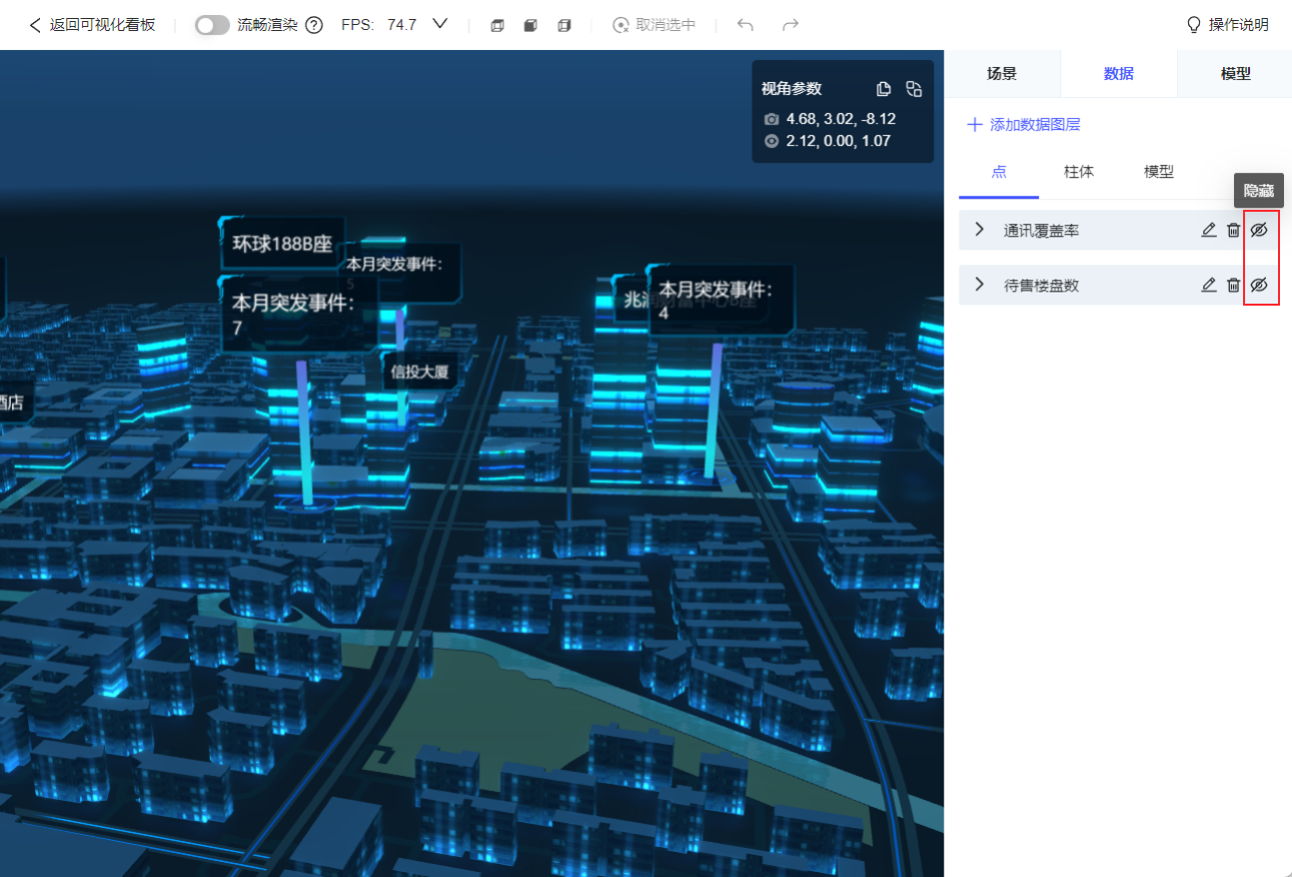Expand the 通讯覆盖率 layer row
Screen dimensions: 1292x877
click(979, 230)
